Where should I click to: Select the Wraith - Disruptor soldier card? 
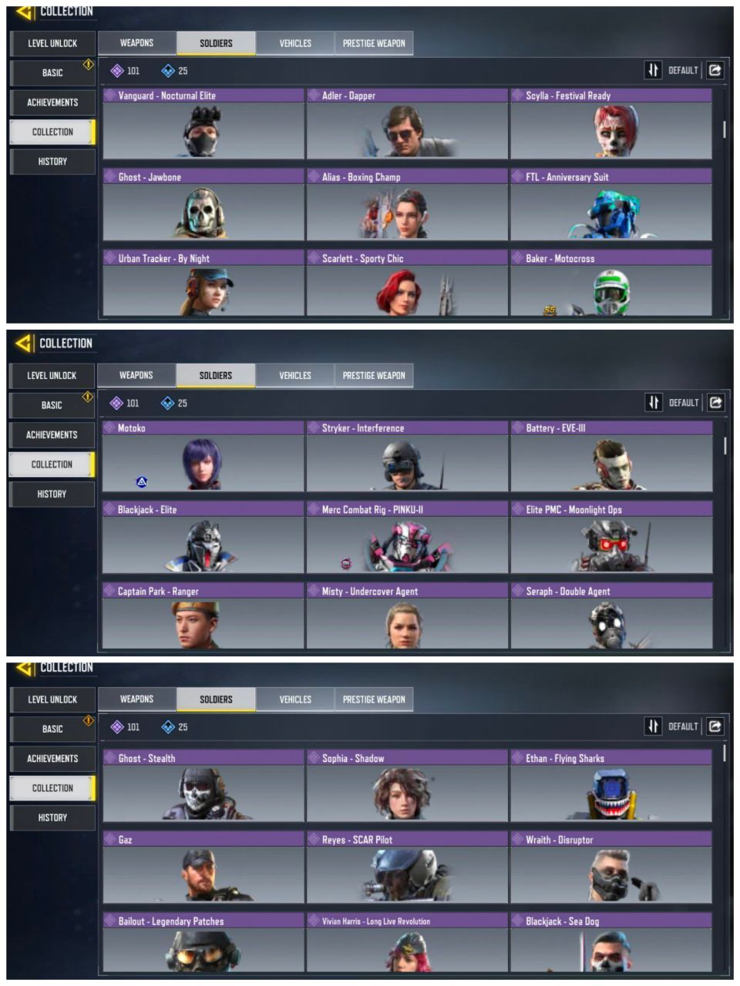pyautogui.click(x=611, y=867)
